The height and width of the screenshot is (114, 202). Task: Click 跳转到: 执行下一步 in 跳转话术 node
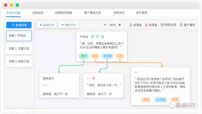pos(55,94)
